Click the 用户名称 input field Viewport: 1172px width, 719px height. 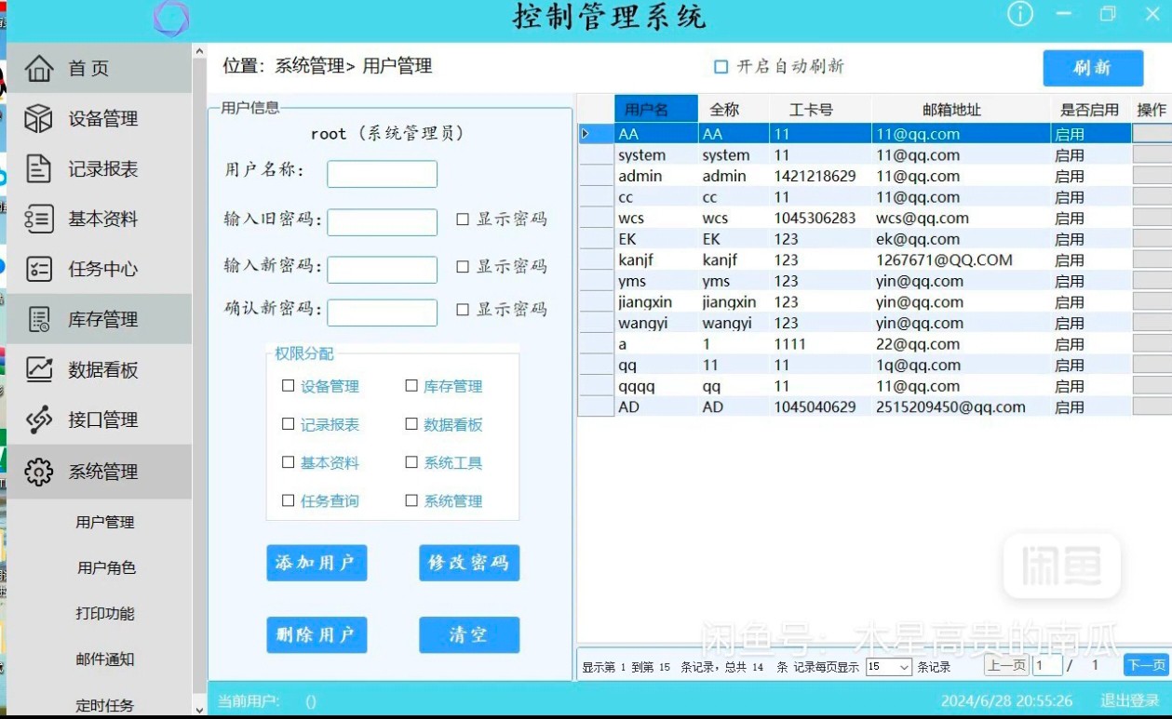382,174
